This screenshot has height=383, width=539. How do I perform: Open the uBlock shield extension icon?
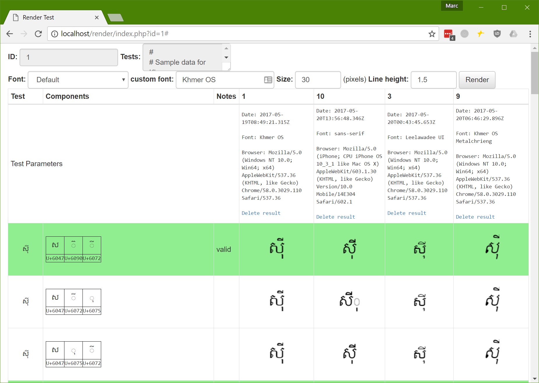[497, 34]
